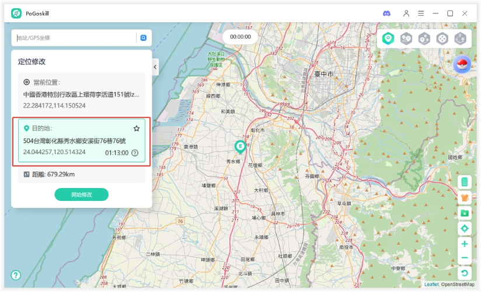Screen dimensions: 481x292
Task: Center map on current location
Action: click(x=465, y=228)
